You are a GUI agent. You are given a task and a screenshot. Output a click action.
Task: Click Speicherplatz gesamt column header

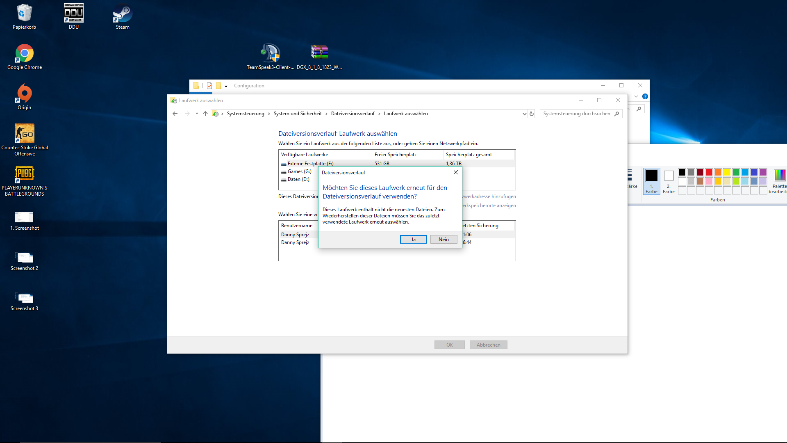[479, 155]
